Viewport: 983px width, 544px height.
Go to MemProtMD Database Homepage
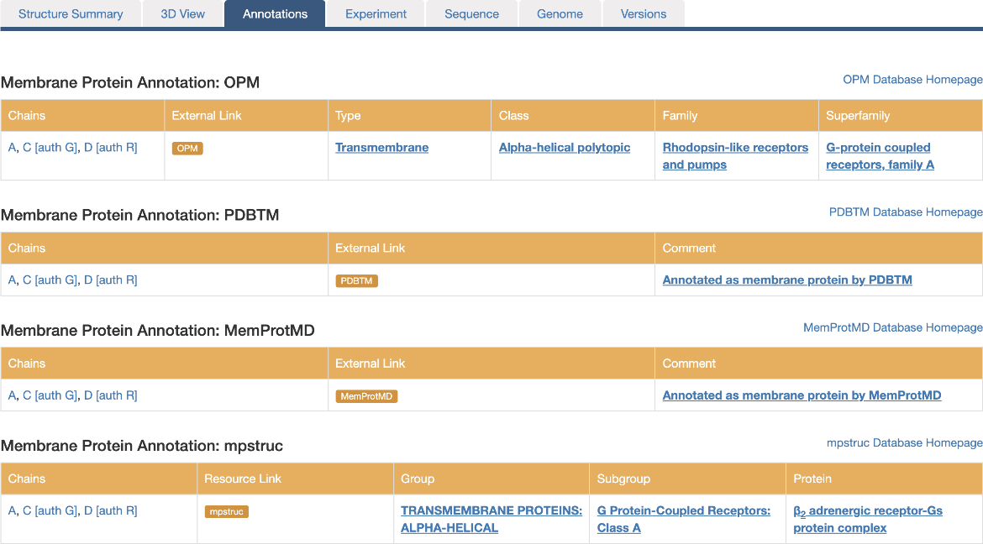tap(892, 327)
